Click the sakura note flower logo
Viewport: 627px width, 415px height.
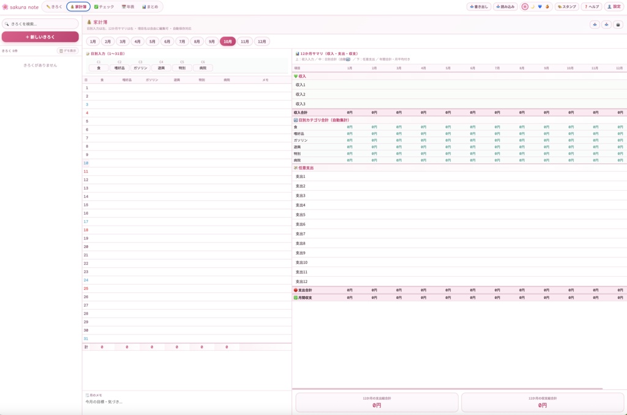(x=5, y=7)
